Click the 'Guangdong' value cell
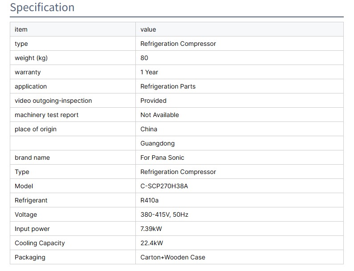 [157, 143]
